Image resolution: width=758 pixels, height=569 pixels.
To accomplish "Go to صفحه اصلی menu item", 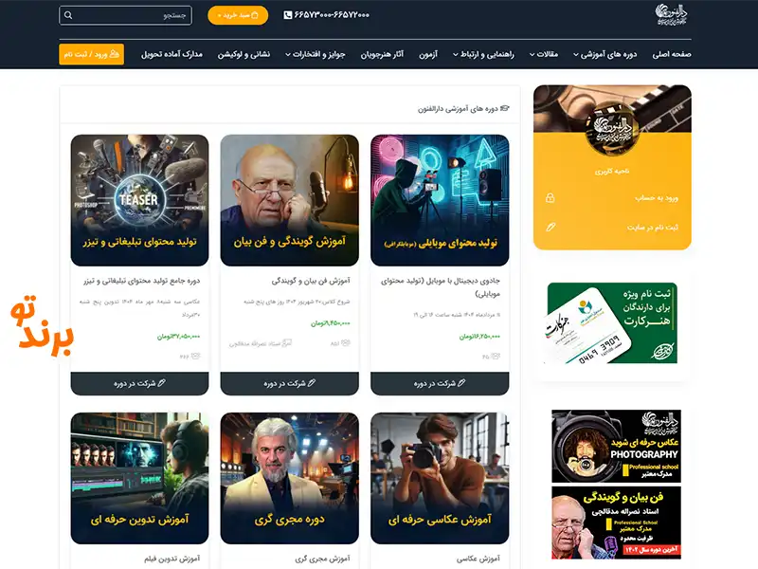I will pos(672,54).
